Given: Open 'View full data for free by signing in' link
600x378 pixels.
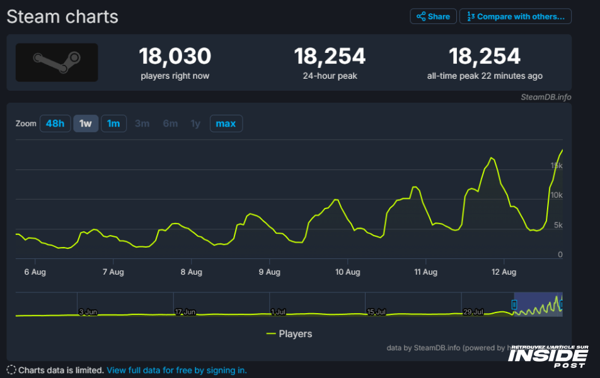Looking at the screenshot, I should pyautogui.click(x=176, y=370).
